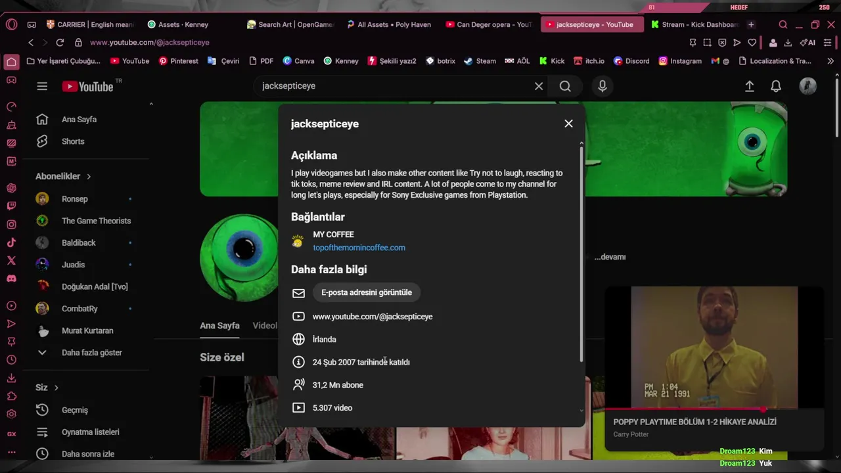Screen dimensions: 841x473
Task: Switch to the All Assets Poly Haven tab
Action: (x=390, y=24)
